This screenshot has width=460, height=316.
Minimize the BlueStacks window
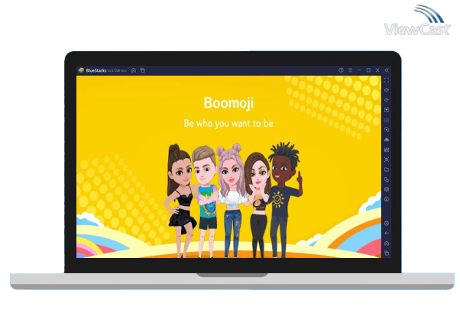(x=359, y=70)
